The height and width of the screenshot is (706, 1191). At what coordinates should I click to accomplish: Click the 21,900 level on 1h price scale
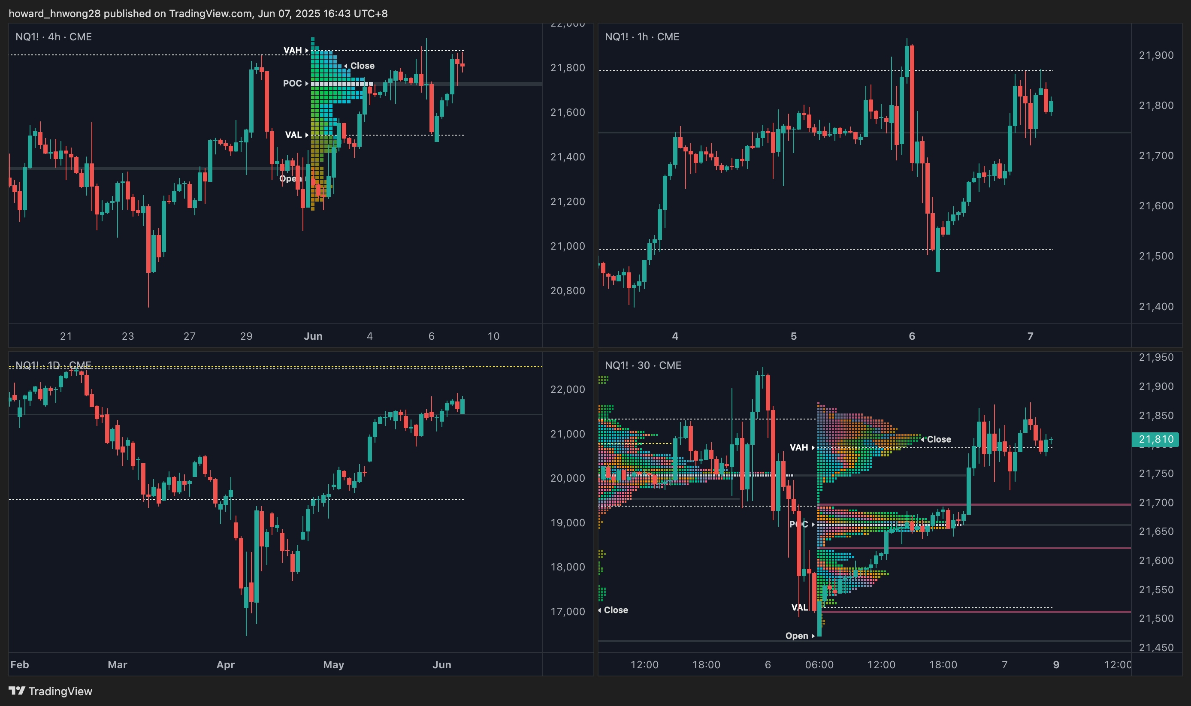1156,55
